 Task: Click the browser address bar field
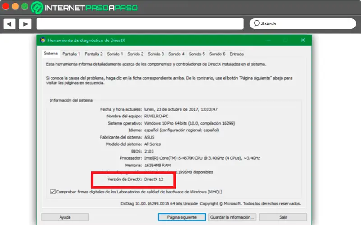[x=140, y=24]
